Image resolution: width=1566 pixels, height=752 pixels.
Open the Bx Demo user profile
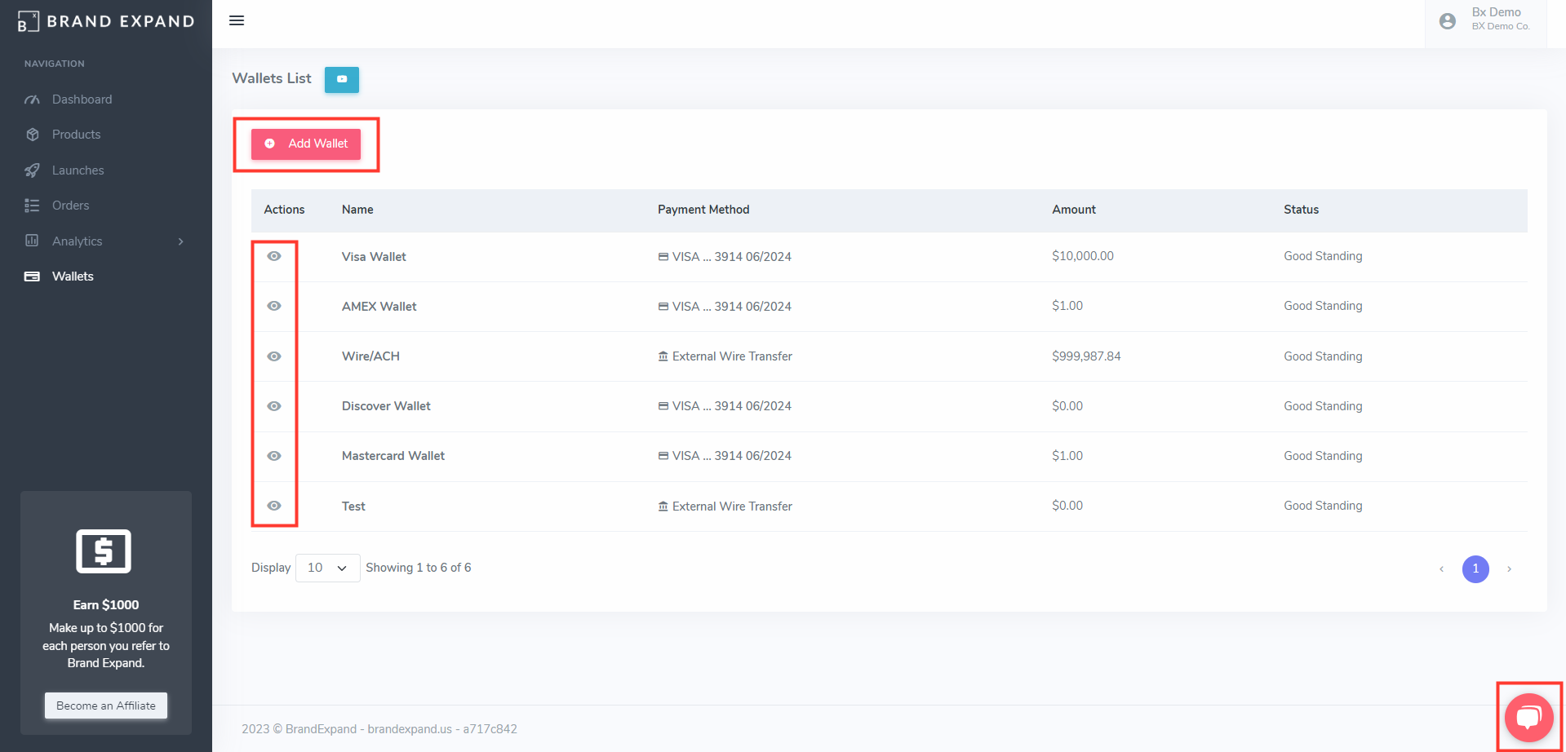pyautogui.click(x=1485, y=20)
